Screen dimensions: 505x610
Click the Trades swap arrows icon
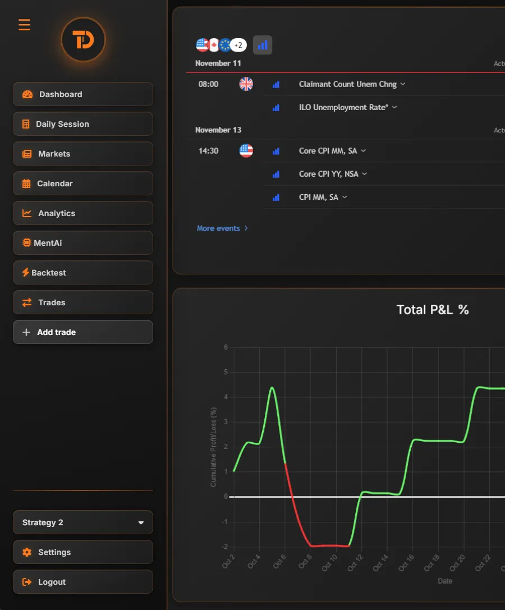(27, 302)
